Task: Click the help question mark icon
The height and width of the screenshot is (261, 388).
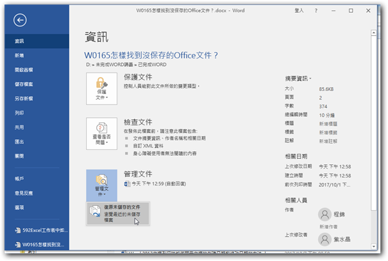Action: point(316,11)
